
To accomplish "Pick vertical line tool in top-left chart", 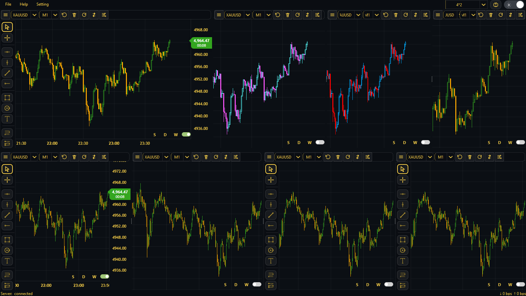I will pos(7,62).
